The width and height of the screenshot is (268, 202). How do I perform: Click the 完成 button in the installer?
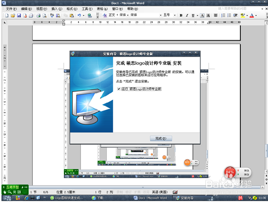161,139
